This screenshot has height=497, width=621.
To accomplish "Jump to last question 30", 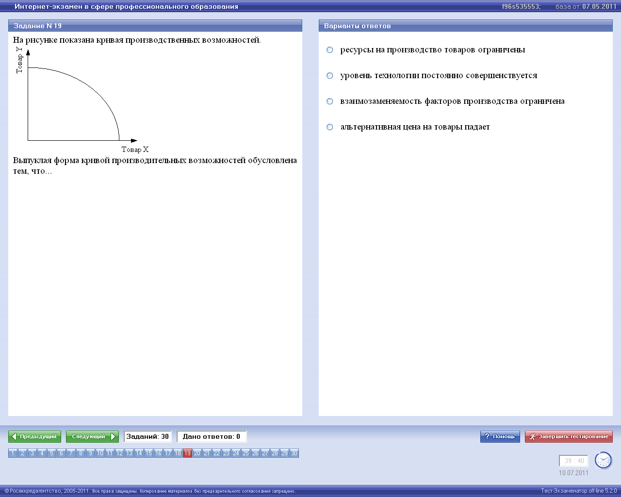I will pyautogui.click(x=294, y=453).
